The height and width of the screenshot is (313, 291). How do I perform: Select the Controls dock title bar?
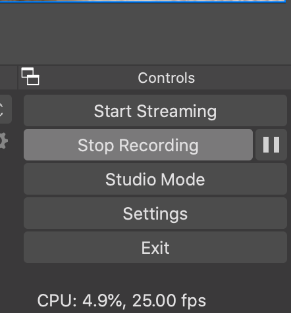(155, 78)
